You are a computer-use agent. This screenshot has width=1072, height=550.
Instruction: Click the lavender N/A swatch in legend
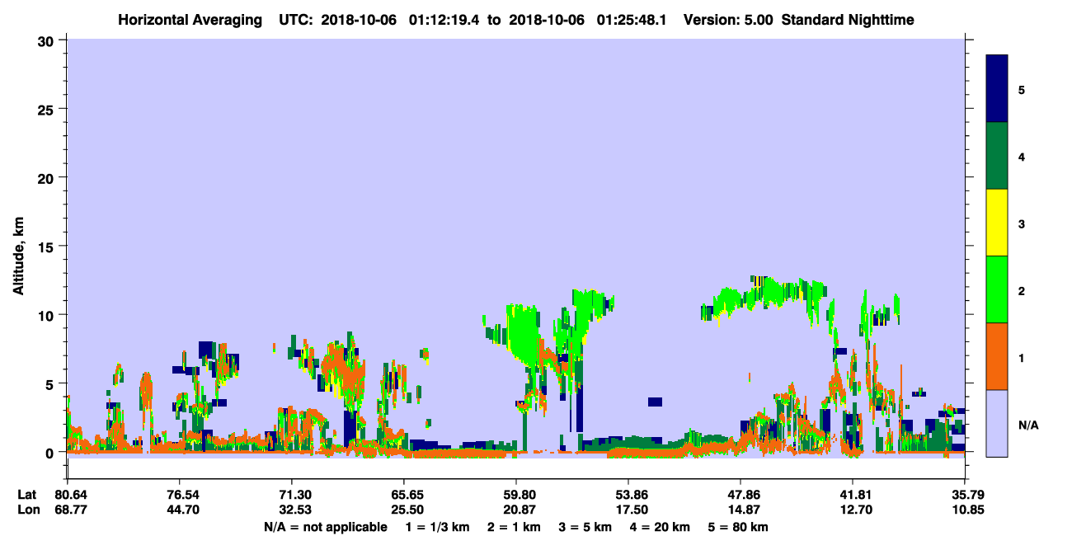(997, 423)
